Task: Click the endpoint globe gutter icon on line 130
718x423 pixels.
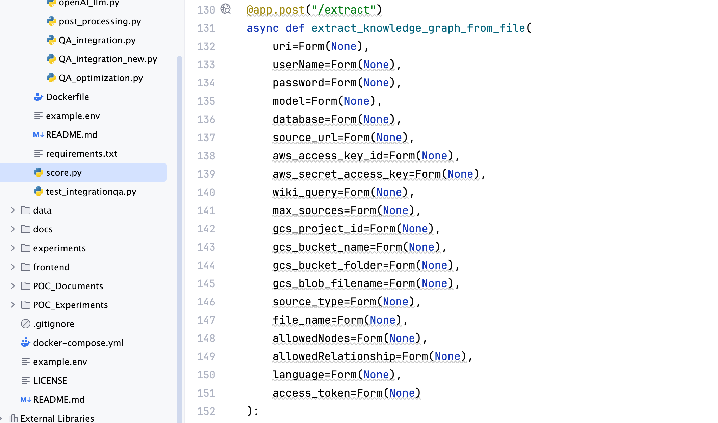Action: pyautogui.click(x=226, y=9)
